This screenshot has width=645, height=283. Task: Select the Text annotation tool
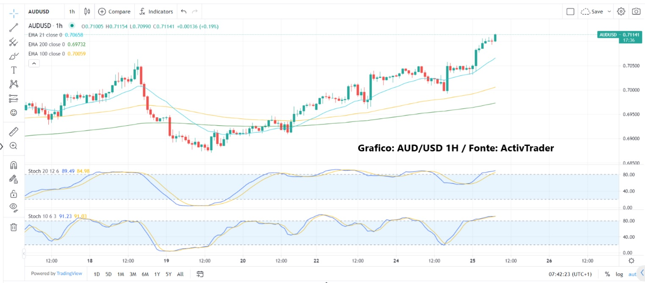(14, 70)
